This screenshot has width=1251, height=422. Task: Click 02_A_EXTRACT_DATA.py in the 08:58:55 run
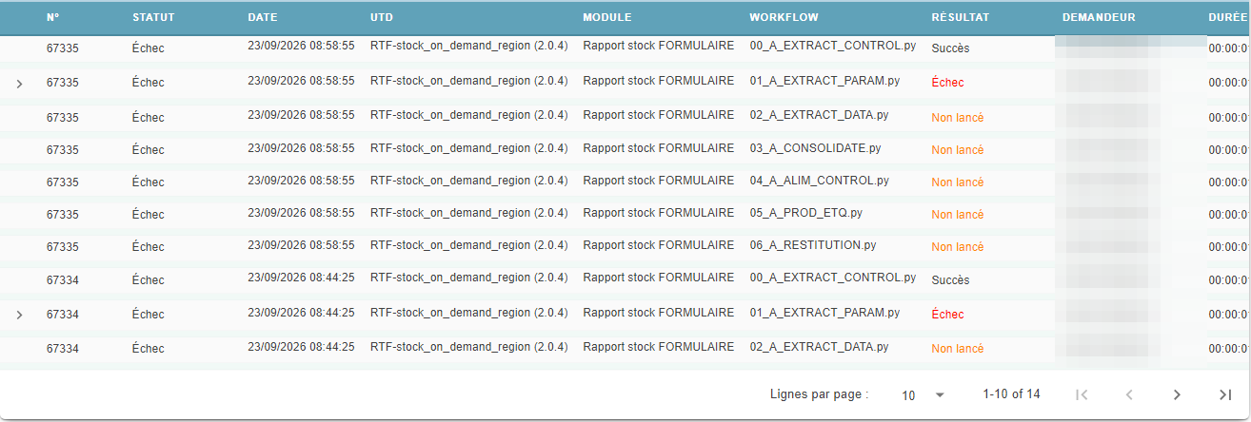(819, 114)
